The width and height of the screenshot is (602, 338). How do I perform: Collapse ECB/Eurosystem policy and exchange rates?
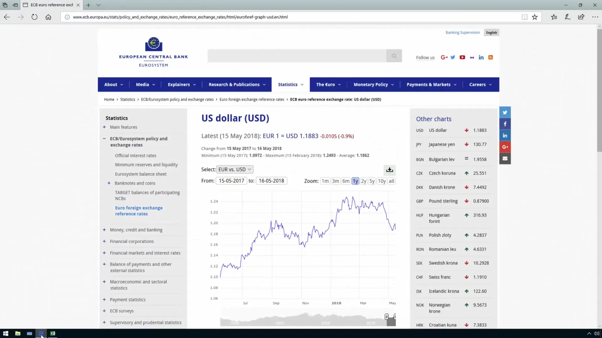click(x=104, y=138)
